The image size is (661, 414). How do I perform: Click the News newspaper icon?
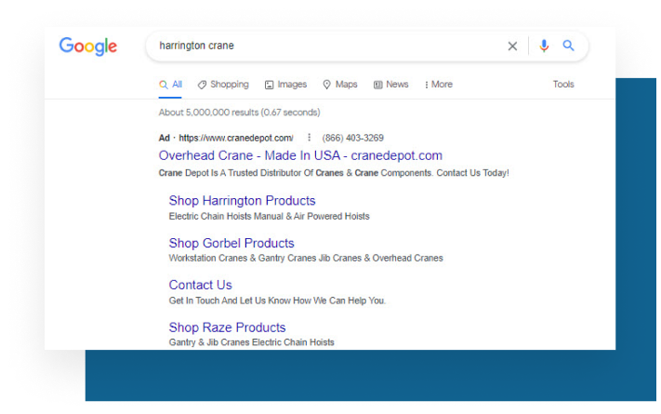pyautogui.click(x=377, y=85)
